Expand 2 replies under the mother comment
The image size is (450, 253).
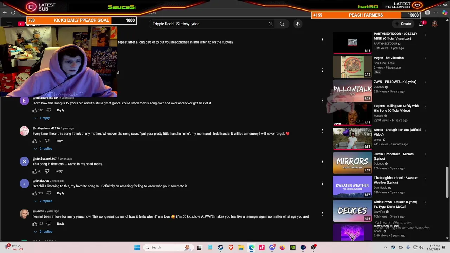43,149
